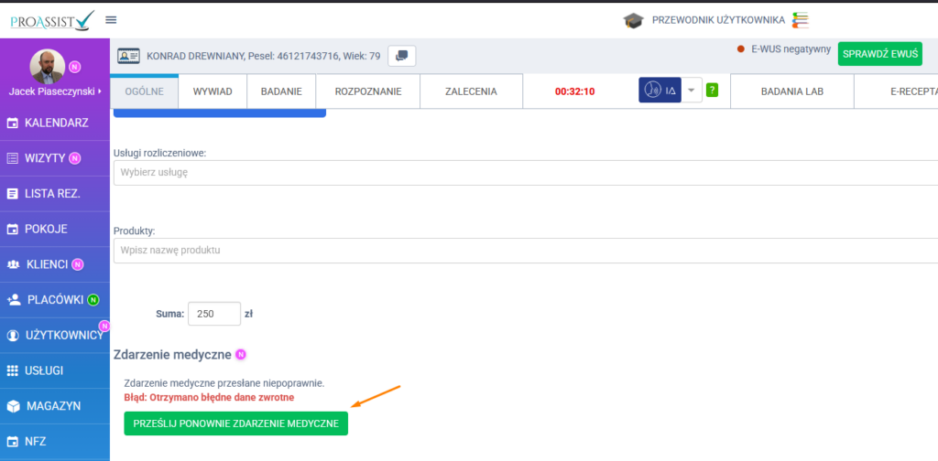Open the patient chat messages icon
Screen dimensions: 938x461
click(x=401, y=56)
